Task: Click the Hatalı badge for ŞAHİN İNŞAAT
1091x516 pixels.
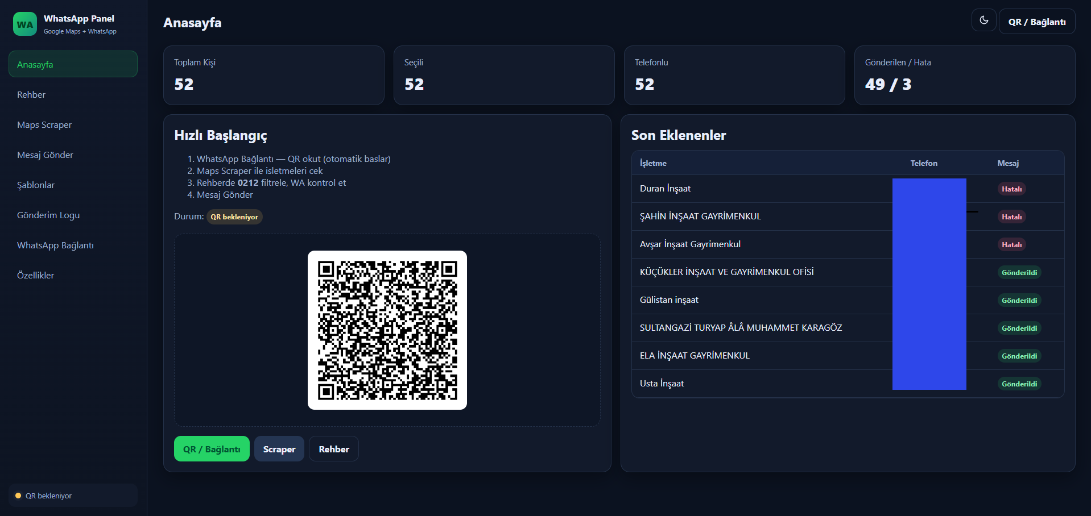Action: click(x=1011, y=217)
